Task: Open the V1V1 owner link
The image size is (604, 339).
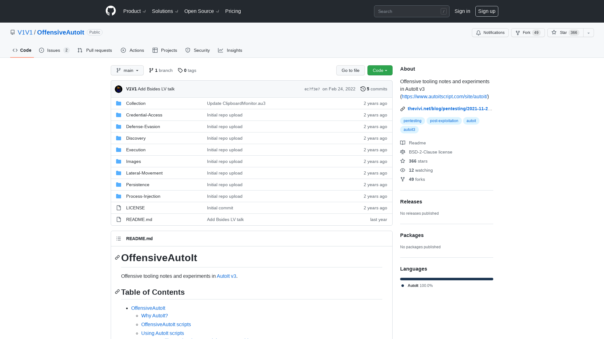Action: coord(25,32)
